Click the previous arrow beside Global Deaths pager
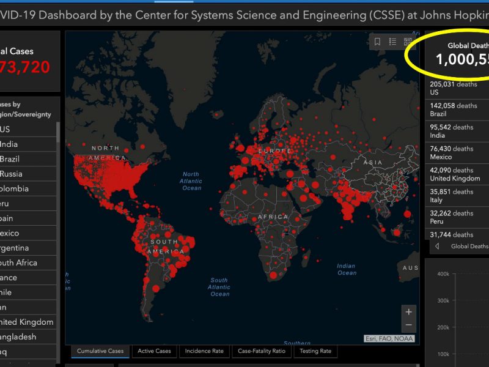Viewport: 489px width, 367px height. point(437,247)
